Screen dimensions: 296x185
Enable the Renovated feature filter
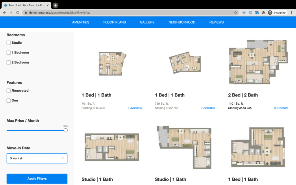click(x=8, y=90)
